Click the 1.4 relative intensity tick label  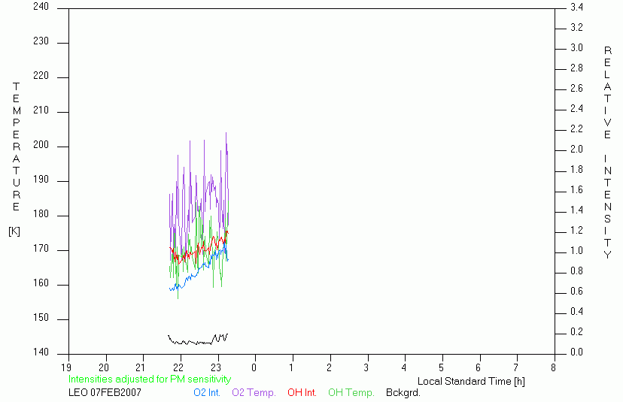[x=576, y=210]
